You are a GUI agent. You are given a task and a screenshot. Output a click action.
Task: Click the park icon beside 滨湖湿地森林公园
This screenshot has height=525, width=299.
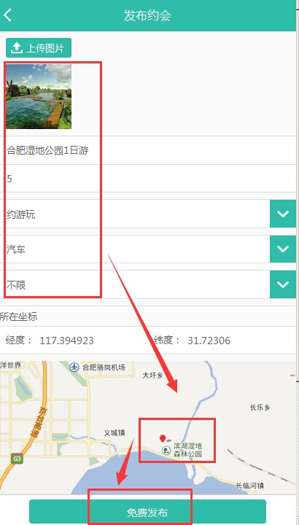(x=166, y=450)
